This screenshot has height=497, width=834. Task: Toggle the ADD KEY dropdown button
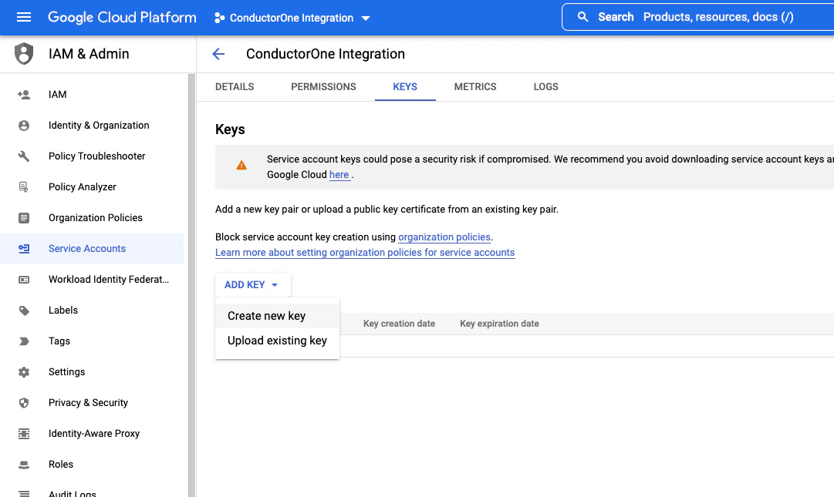coord(252,284)
